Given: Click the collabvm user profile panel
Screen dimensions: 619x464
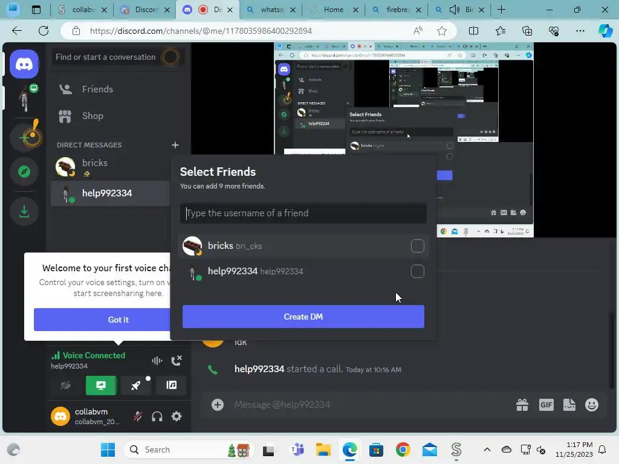Looking at the screenshot, I should pos(89,416).
